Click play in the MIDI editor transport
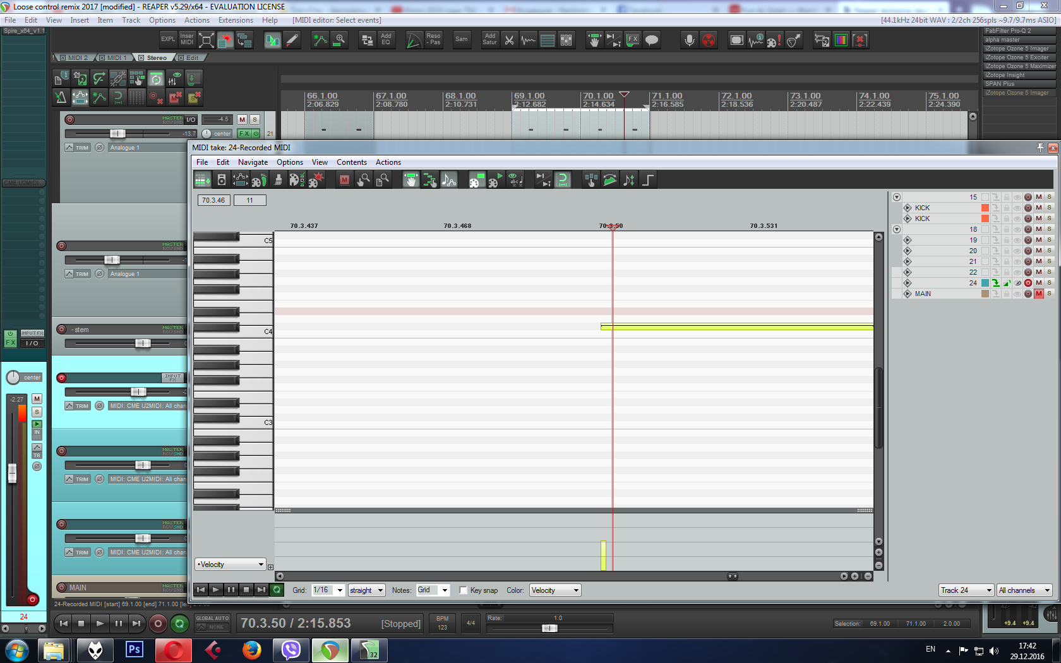1061x663 pixels. coord(215,590)
